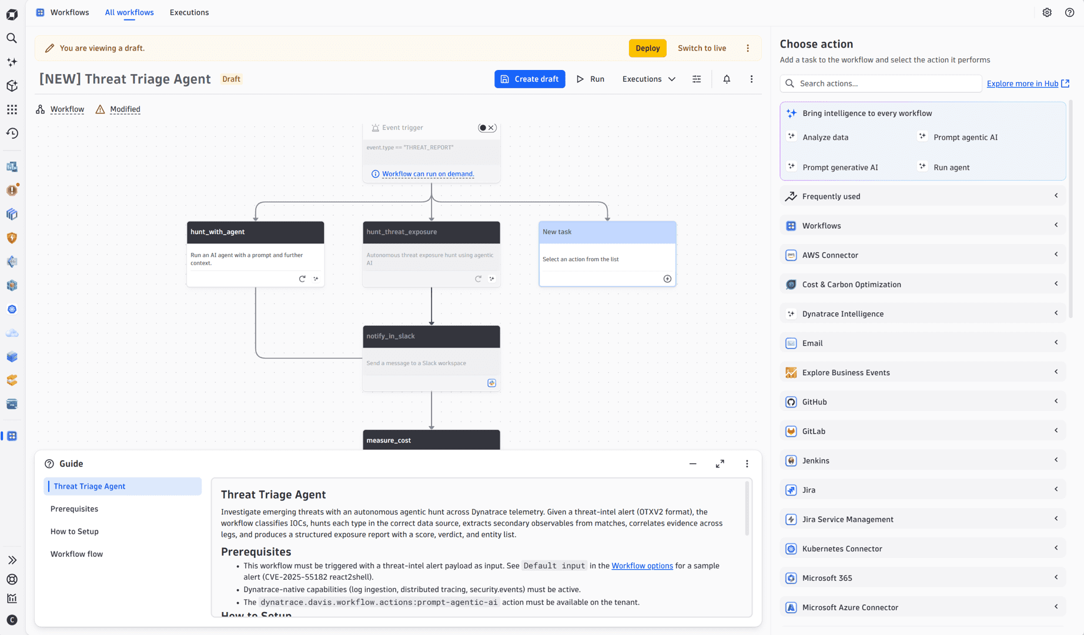Select the hunt_threat_exposure task node
Screen dimensions: 1084x635
[x=431, y=254]
